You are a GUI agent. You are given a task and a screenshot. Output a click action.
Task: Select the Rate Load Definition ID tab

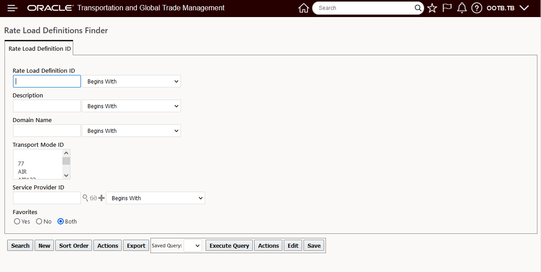[x=40, y=48]
